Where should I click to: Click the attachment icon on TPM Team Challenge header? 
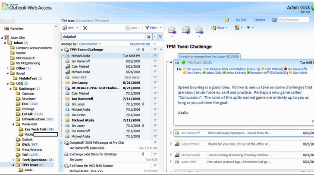tap(143, 49)
